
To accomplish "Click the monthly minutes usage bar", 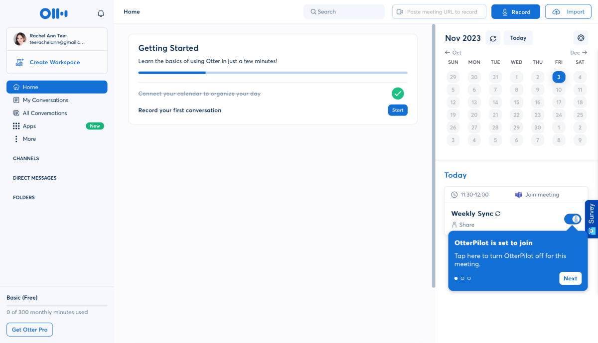I will [57, 305].
